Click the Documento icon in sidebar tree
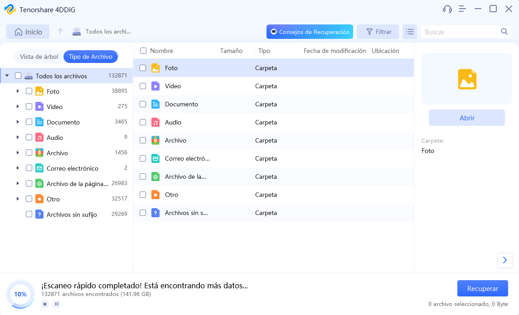This screenshot has width=519, height=315. pos(39,122)
